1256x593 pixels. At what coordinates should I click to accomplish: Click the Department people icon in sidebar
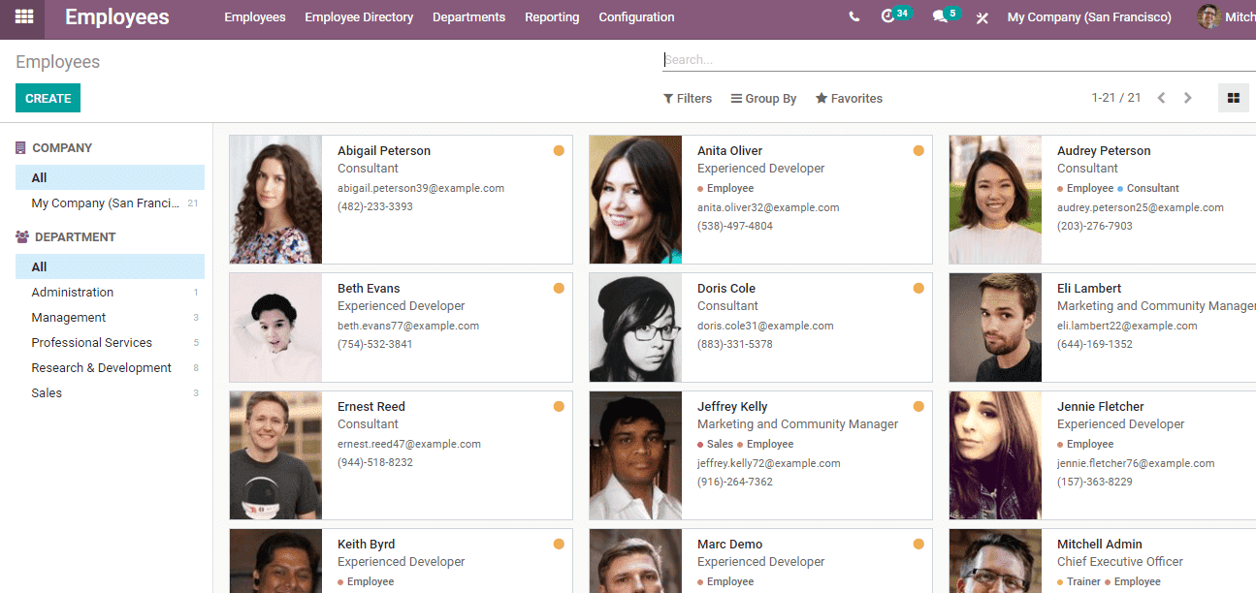[22, 237]
